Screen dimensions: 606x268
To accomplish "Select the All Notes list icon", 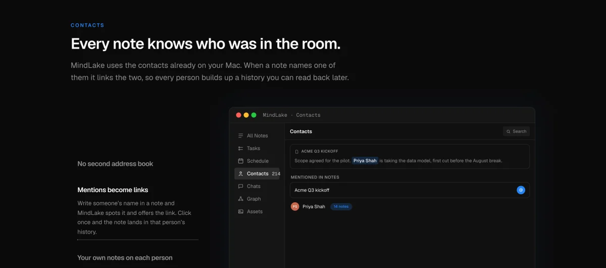I will tap(240, 136).
